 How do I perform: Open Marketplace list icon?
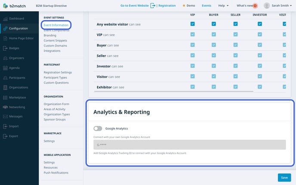click(x=5, y=97)
